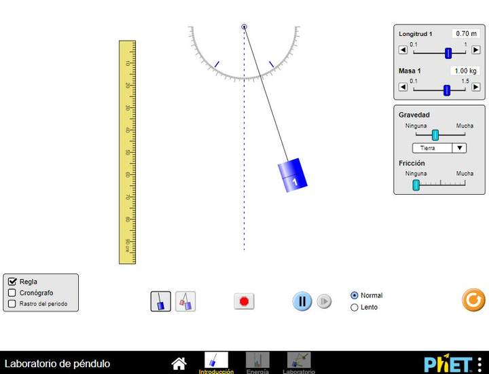Select the two pendulums icon

(x=185, y=301)
